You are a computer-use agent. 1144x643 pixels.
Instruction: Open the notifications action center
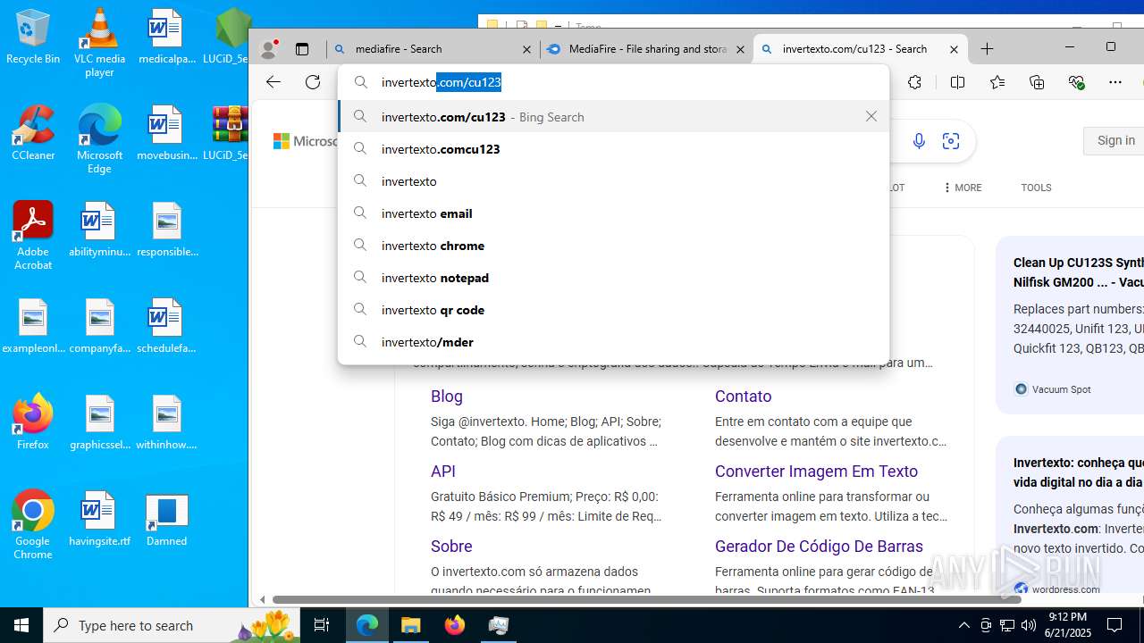(x=1115, y=625)
